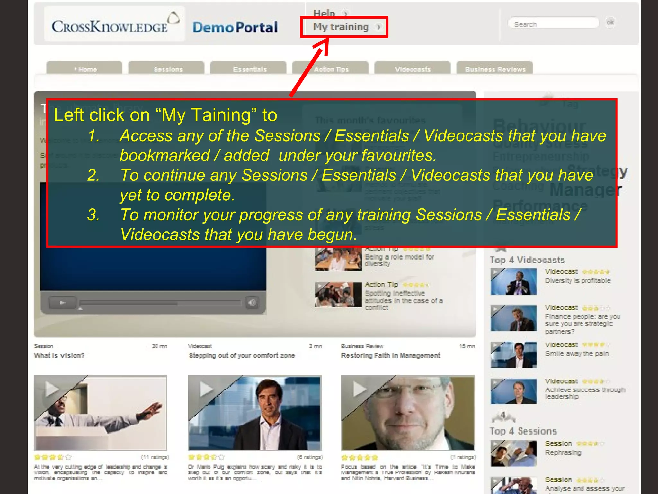Open the My training menu link
The image size is (658, 494).
point(341,27)
